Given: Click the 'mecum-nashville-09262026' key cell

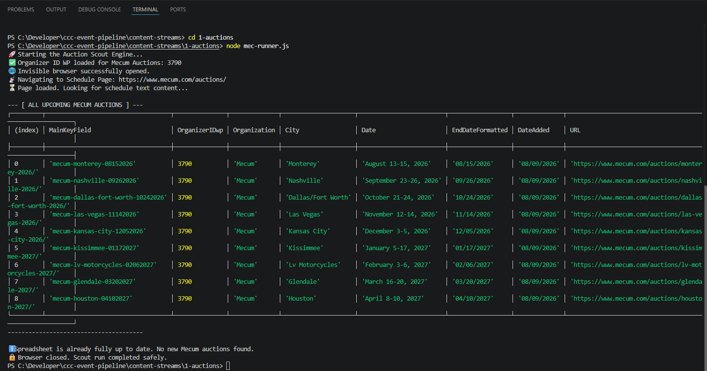Looking at the screenshot, I should point(94,181).
